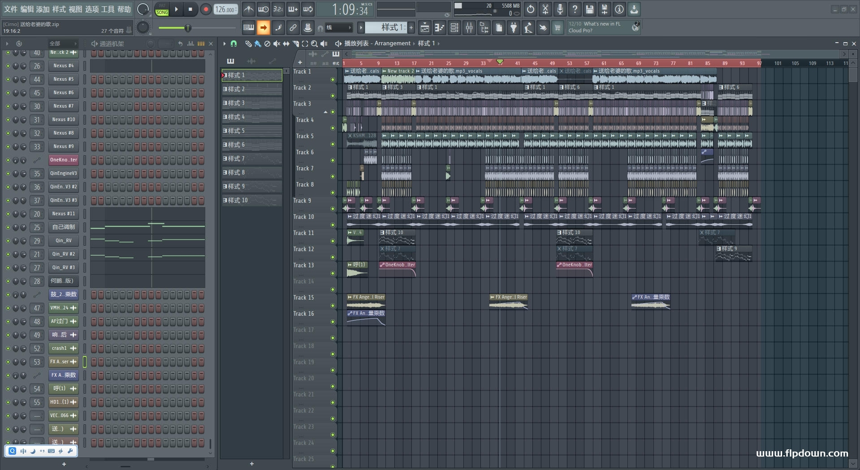The height and width of the screenshot is (470, 860).
Task: Open the 线 snap setting dropdown
Action: click(x=338, y=28)
